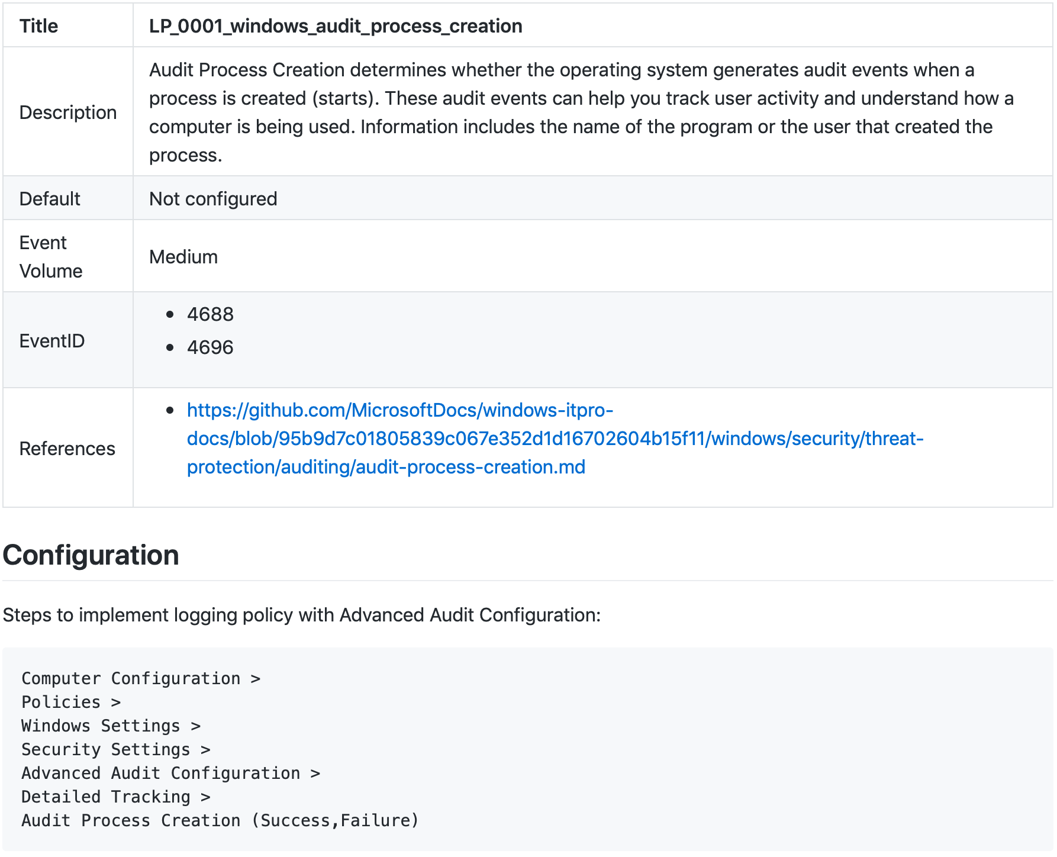
Task: Click the 'Security Settings >' code line
Action: pyautogui.click(x=116, y=749)
